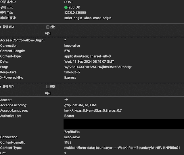The image size is (184, 155).
Task: Click the Keep-Alive timeout=5 value
Action: pyautogui.click(x=72, y=72)
